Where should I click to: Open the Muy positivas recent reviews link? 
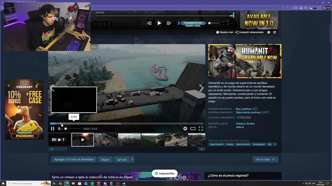(243, 109)
